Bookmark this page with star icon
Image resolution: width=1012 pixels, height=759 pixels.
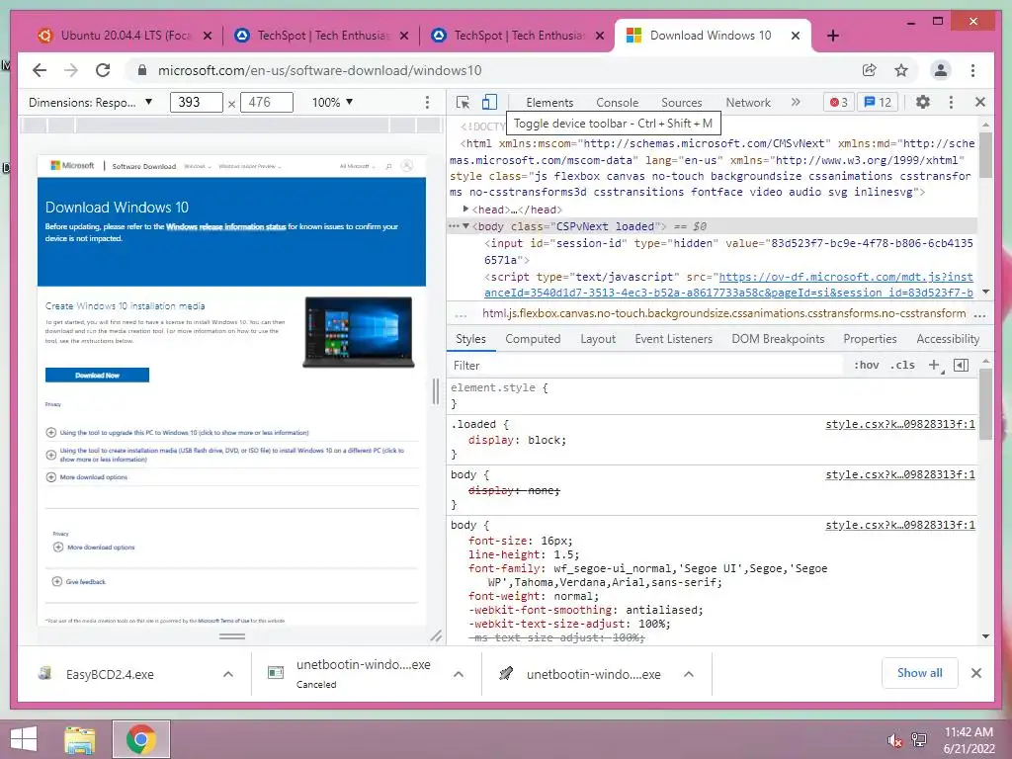(901, 70)
